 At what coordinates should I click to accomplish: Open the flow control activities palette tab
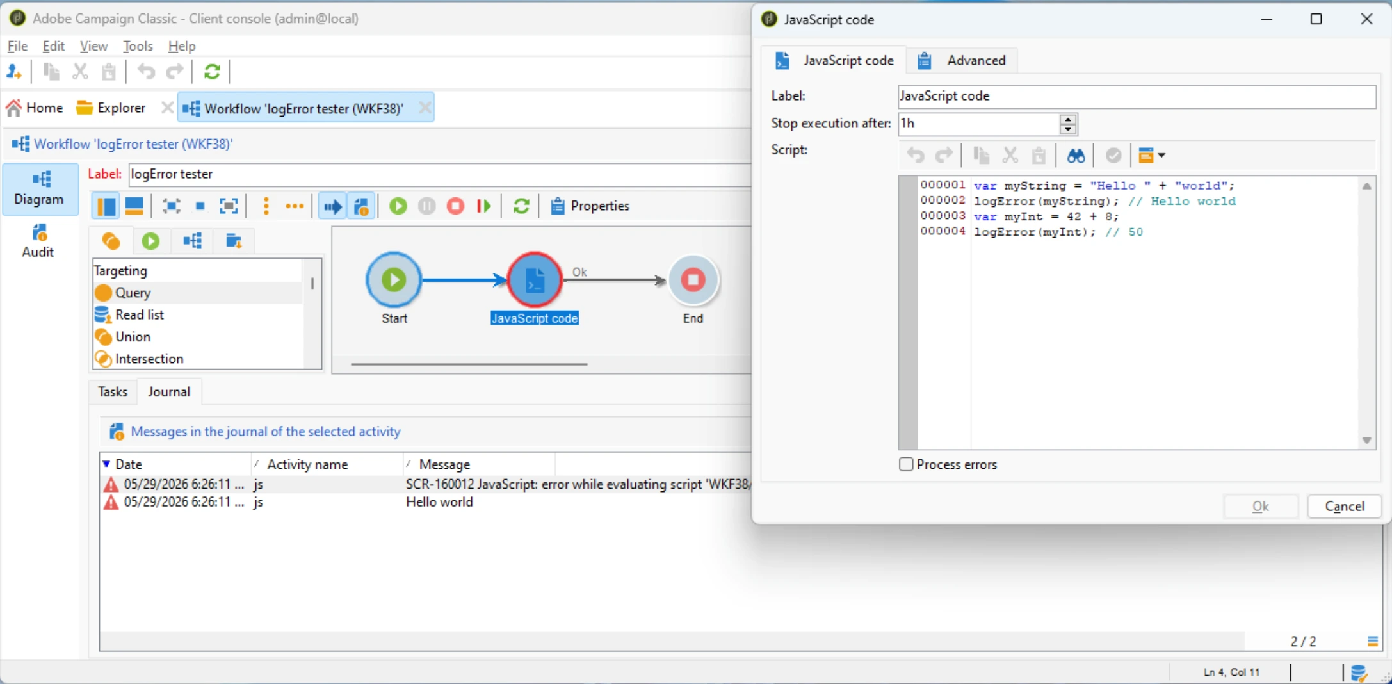[x=150, y=241]
